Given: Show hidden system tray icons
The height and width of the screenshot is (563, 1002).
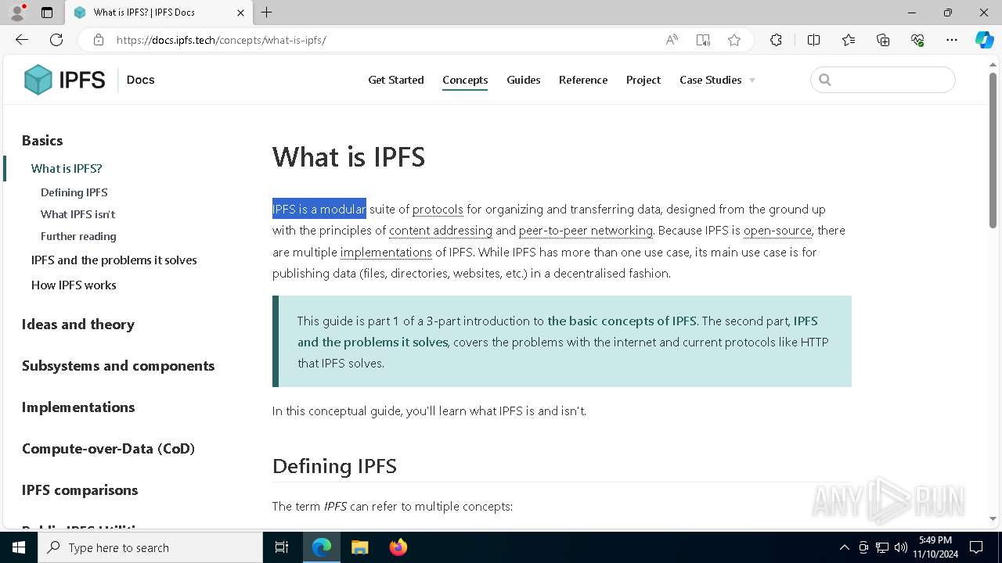Looking at the screenshot, I should [x=844, y=547].
